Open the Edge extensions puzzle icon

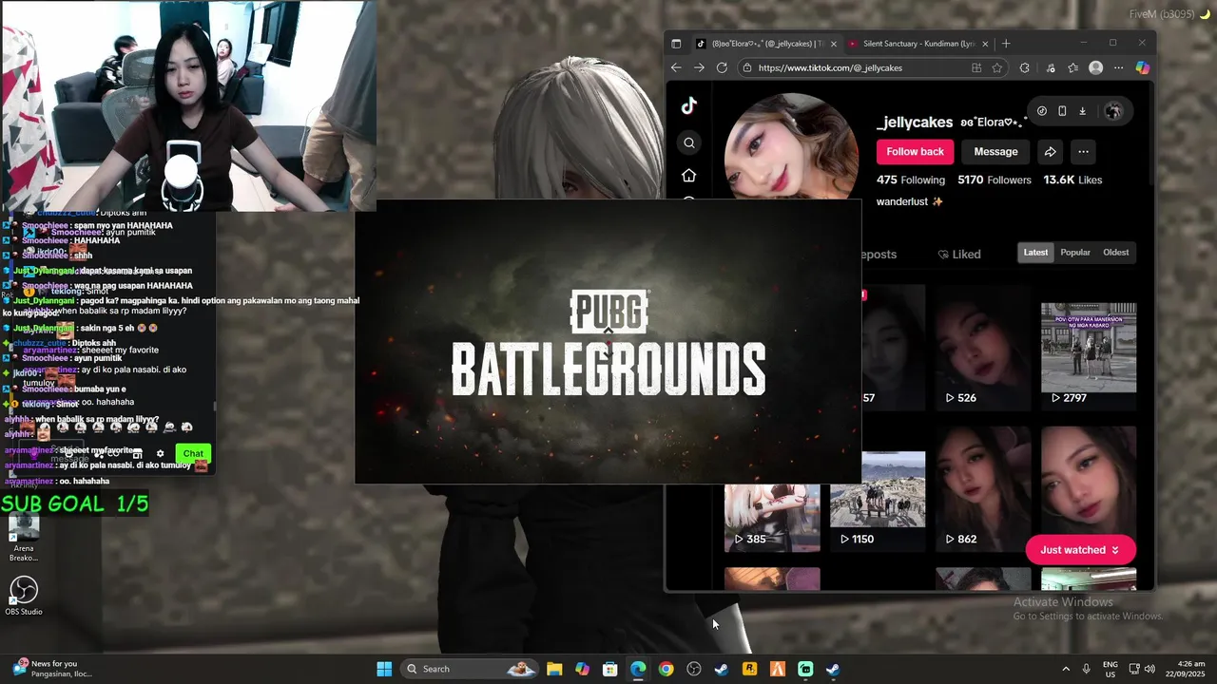point(1024,67)
